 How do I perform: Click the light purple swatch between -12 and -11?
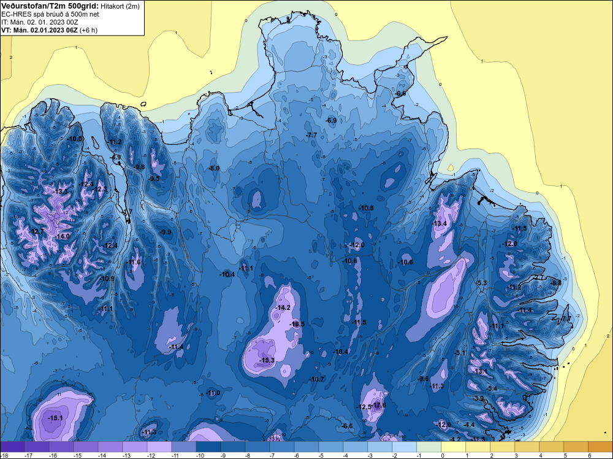click(159, 447)
